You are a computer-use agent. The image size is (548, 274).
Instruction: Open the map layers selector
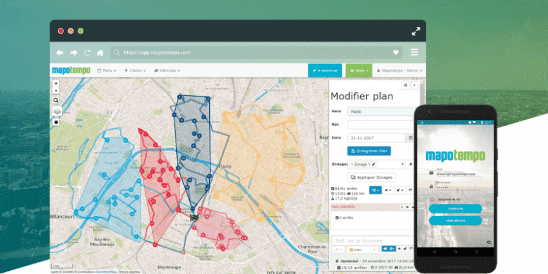[x=56, y=111]
